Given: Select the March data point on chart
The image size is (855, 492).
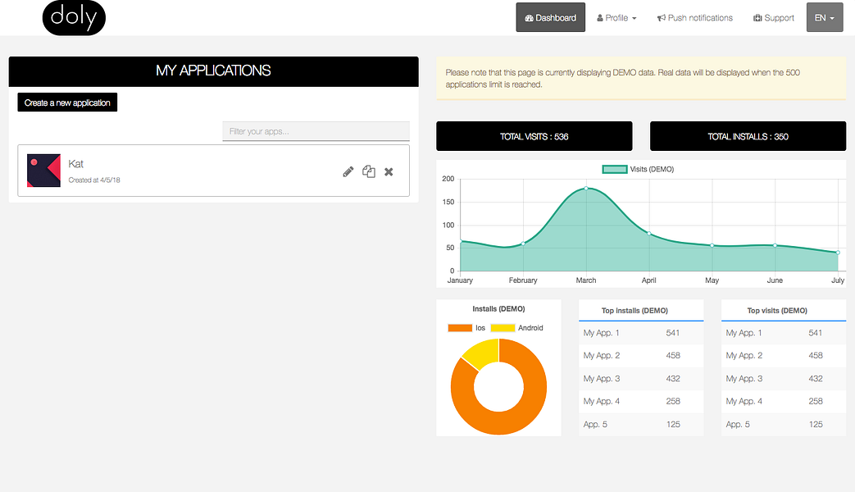Looking at the screenshot, I should coord(586,188).
